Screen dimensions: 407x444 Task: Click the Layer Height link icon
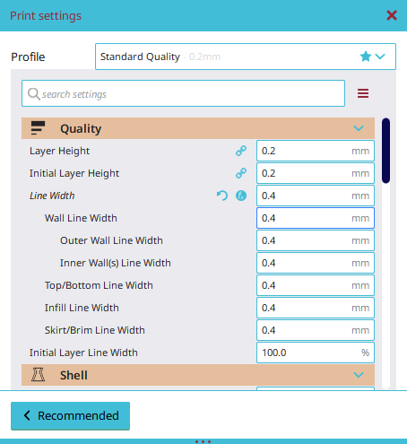pyautogui.click(x=241, y=151)
